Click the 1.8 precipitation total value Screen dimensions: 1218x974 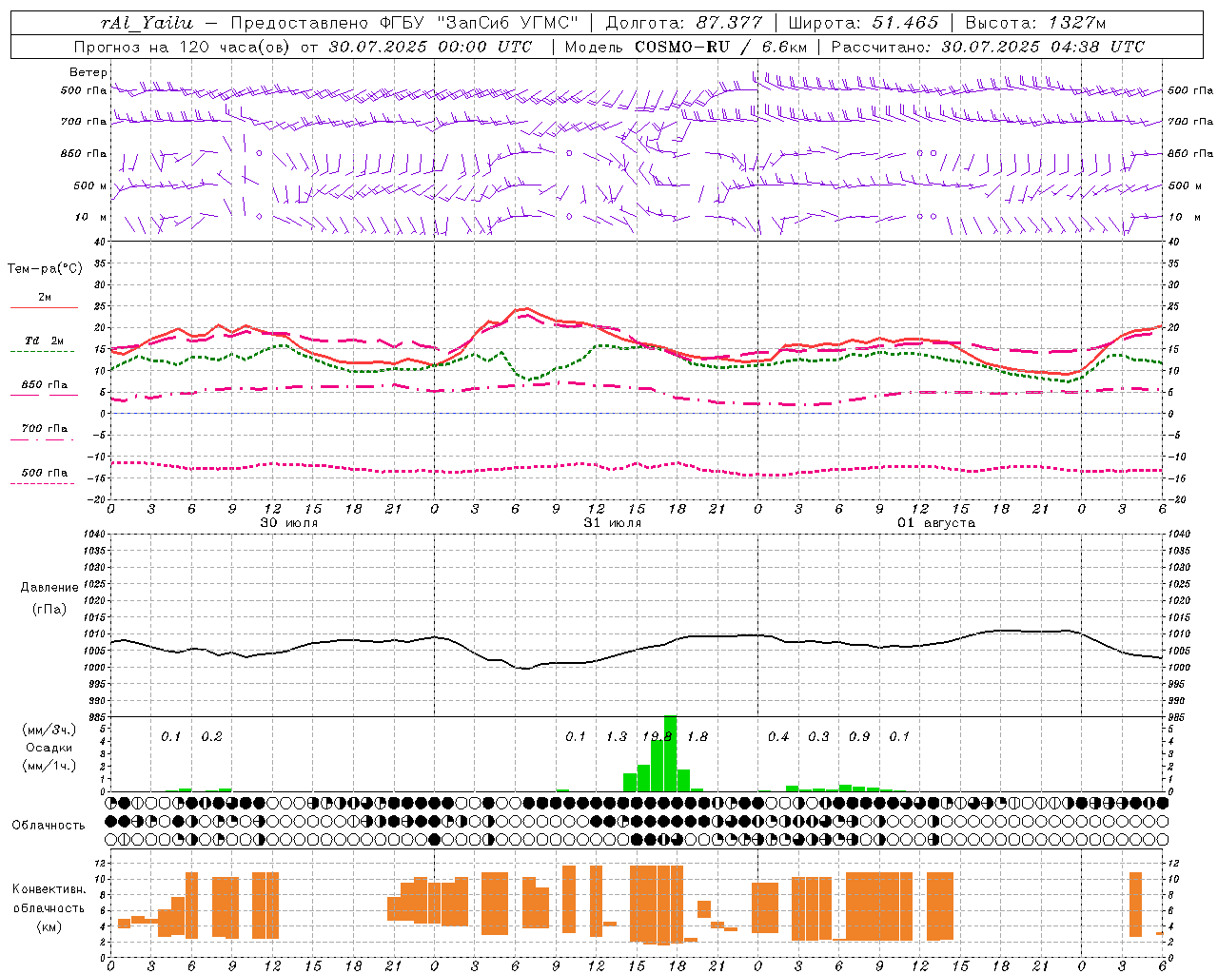point(697,736)
